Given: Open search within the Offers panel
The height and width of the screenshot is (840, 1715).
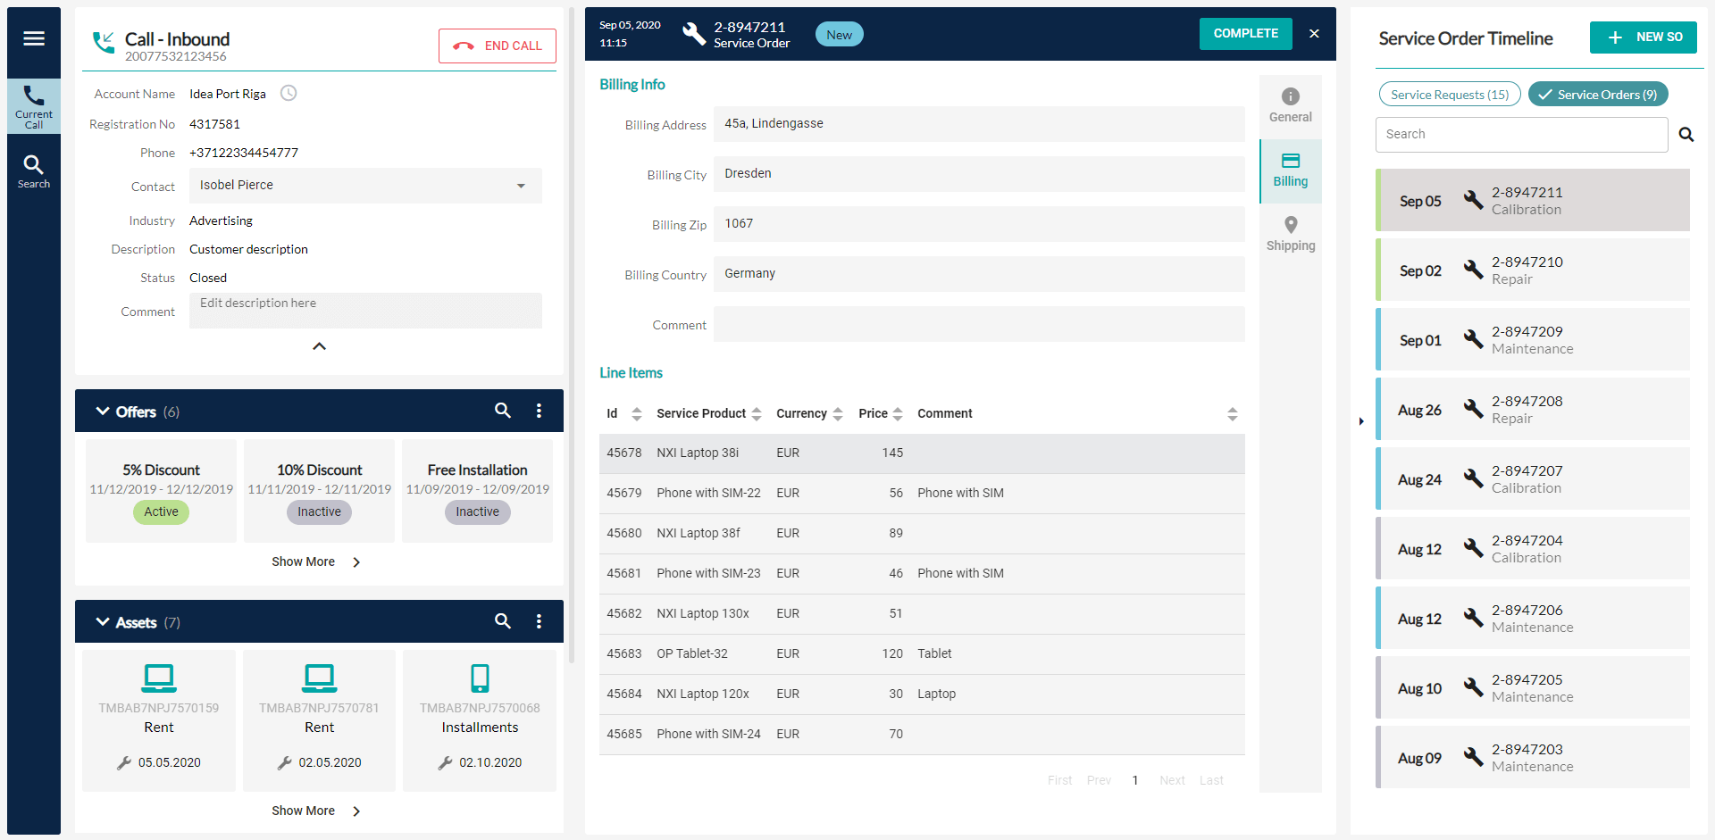Looking at the screenshot, I should 503,411.
